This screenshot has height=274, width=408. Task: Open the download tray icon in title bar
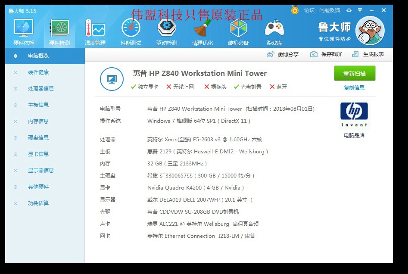[349, 10]
